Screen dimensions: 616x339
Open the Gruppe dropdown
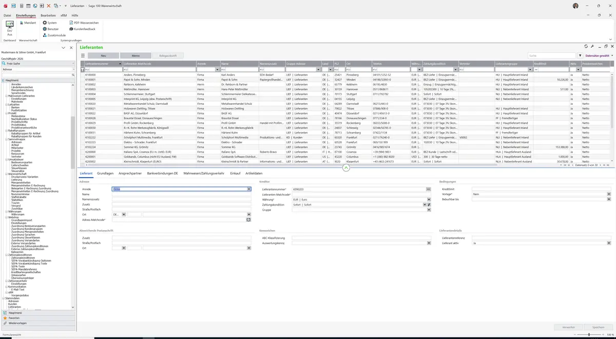click(x=429, y=210)
